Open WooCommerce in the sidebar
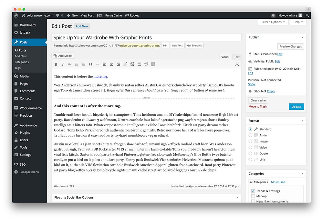The width and height of the screenshot is (323, 220). pos(31,108)
